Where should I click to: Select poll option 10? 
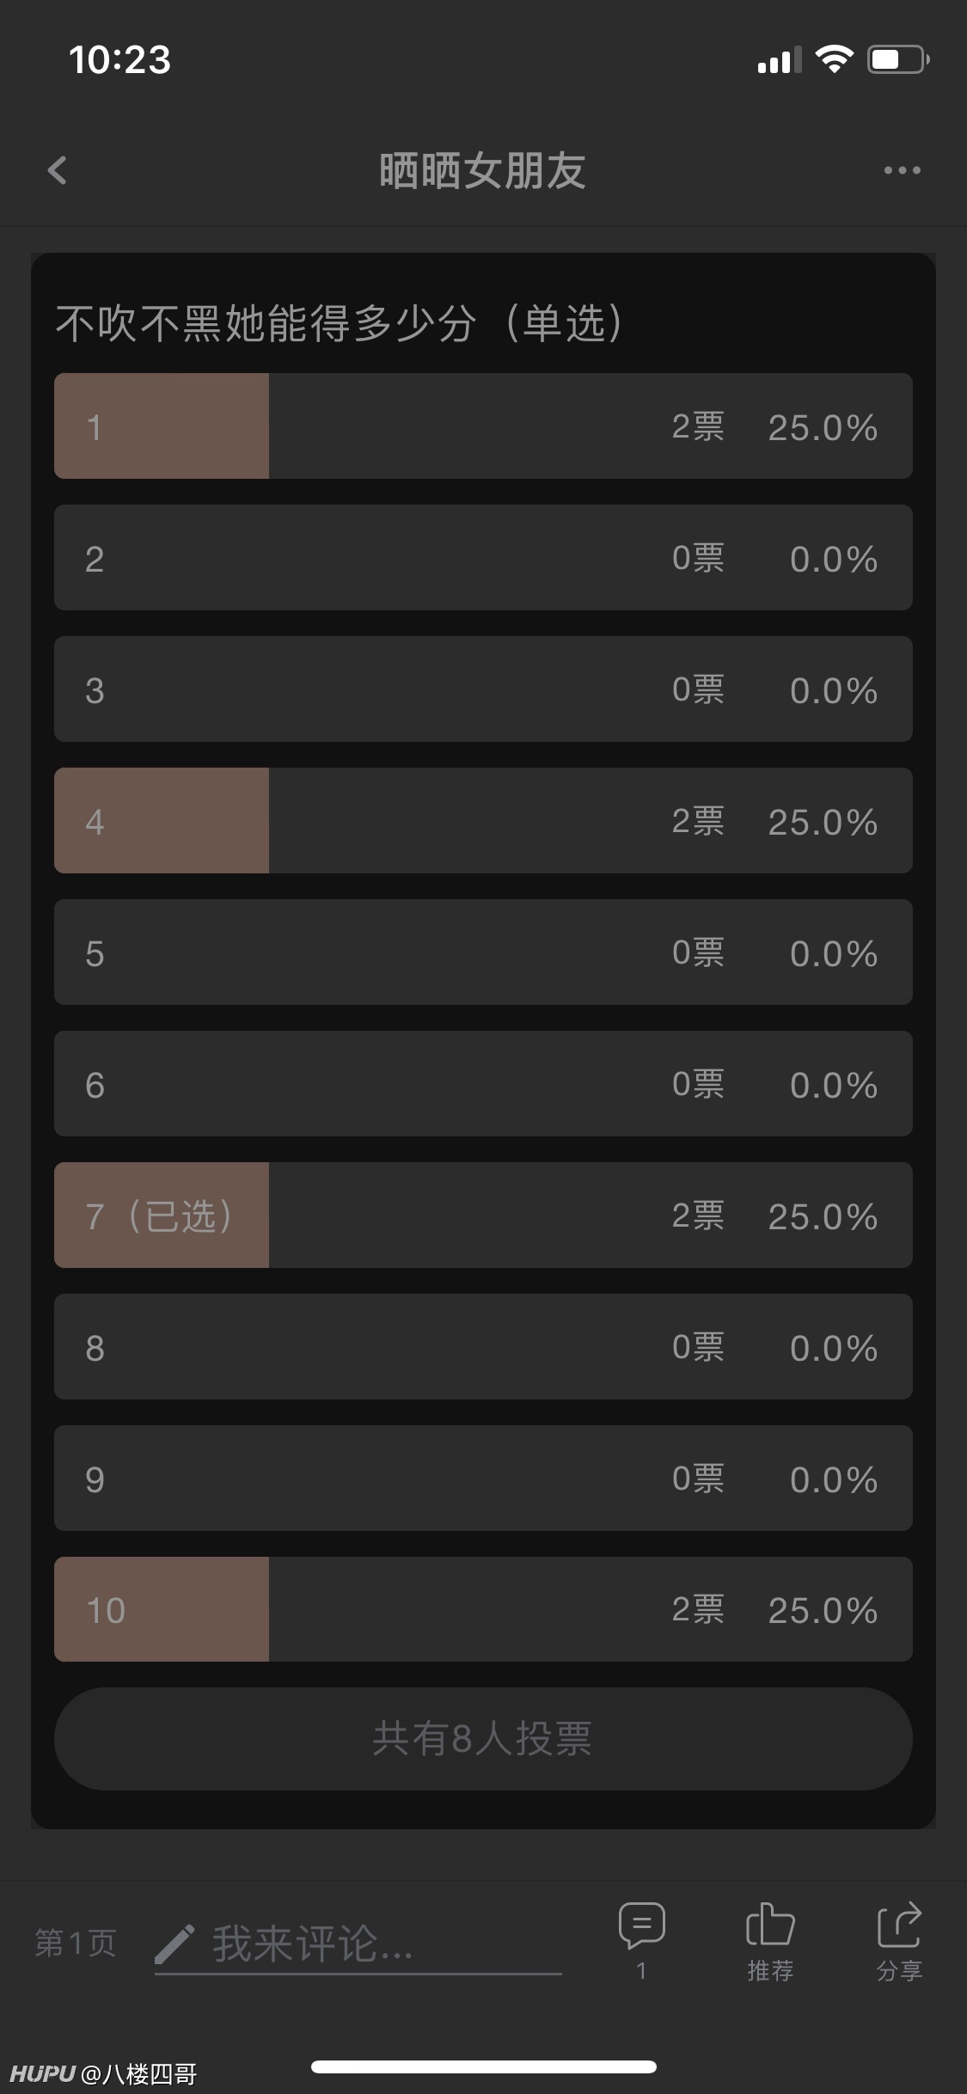[483, 1609]
